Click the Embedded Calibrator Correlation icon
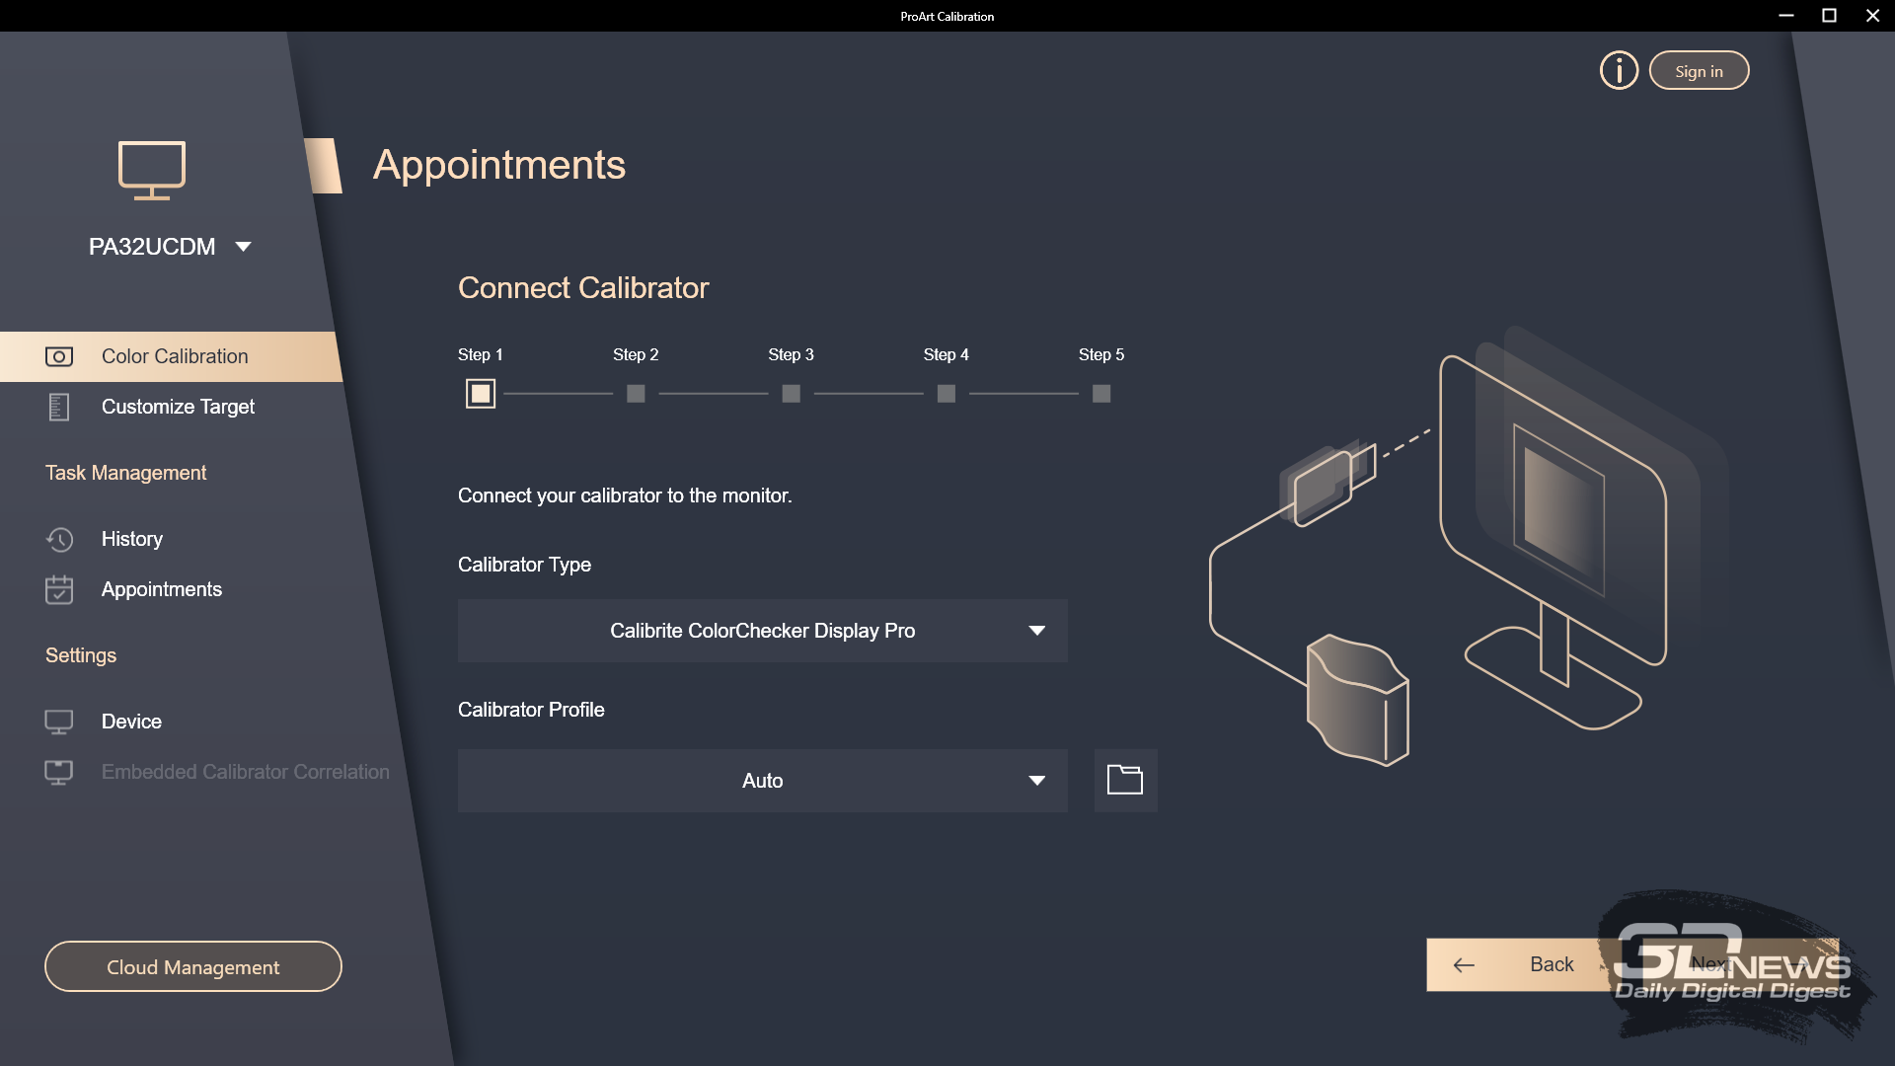 59,772
